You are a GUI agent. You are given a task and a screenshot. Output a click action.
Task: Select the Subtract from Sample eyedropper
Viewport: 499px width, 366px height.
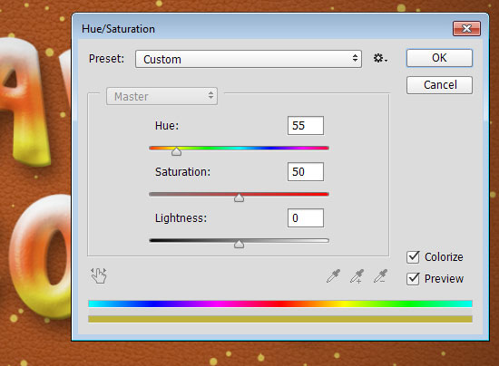pyautogui.click(x=381, y=276)
